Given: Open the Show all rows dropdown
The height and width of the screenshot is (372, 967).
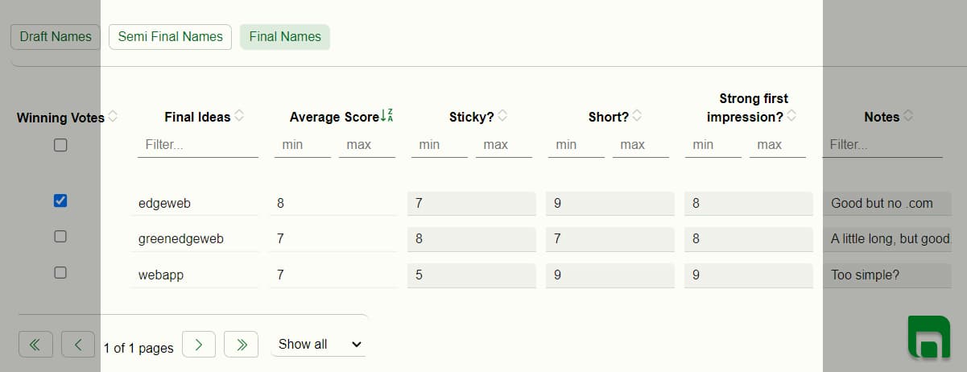Looking at the screenshot, I should [319, 345].
